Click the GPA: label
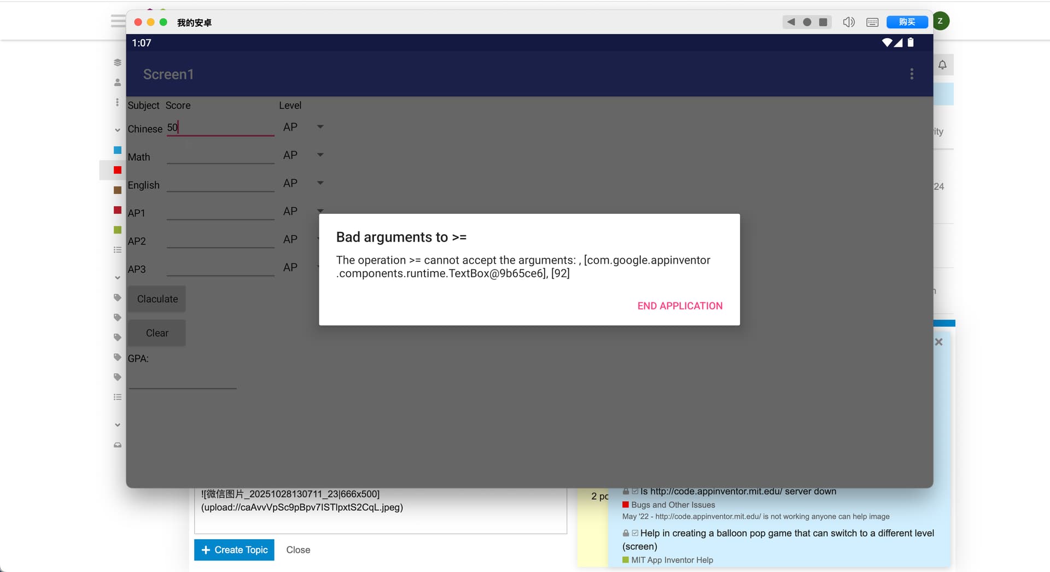1050x572 pixels. (x=138, y=359)
